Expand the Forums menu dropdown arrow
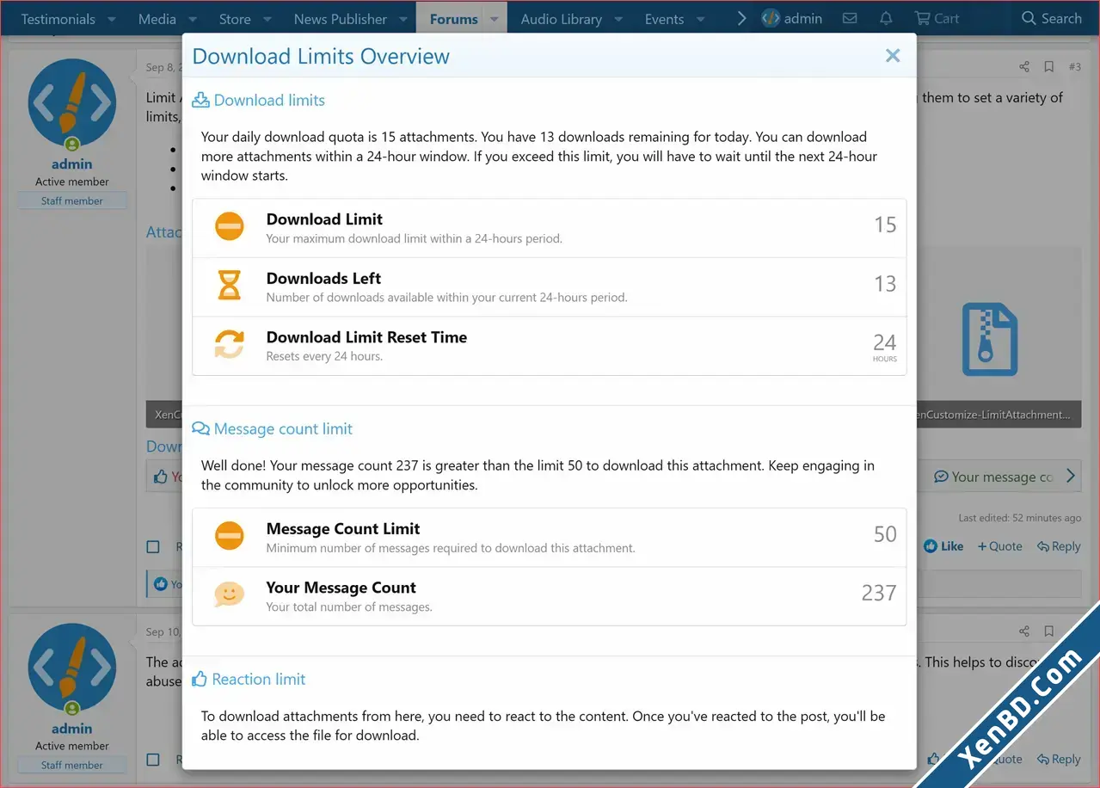The height and width of the screenshot is (788, 1100). [495, 19]
